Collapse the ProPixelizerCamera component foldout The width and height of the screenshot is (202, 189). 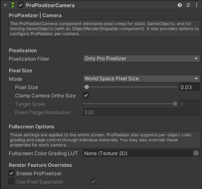pos(5,5)
